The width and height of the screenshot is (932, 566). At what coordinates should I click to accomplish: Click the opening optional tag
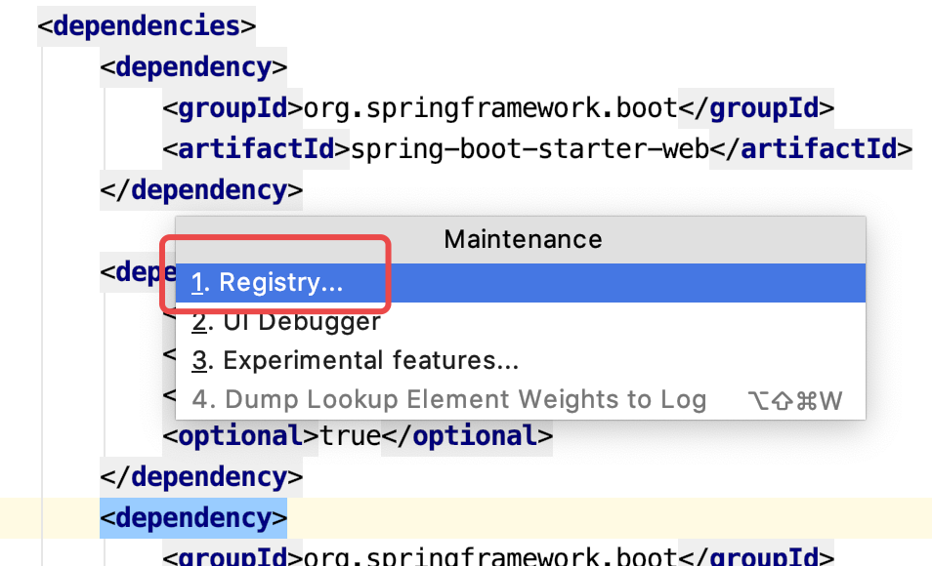pyautogui.click(x=241, y=435)
